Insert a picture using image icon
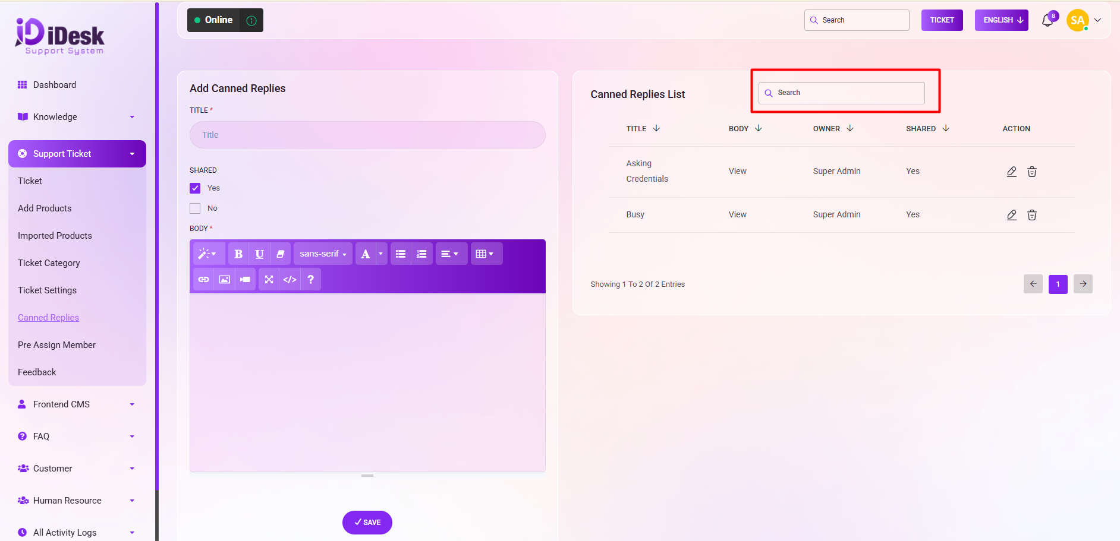This screenshot has height=541, width=1120. (x=224, y=280)
